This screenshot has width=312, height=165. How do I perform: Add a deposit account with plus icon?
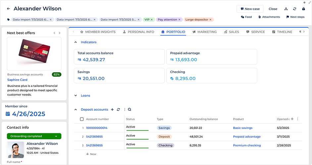click(112, 110)
